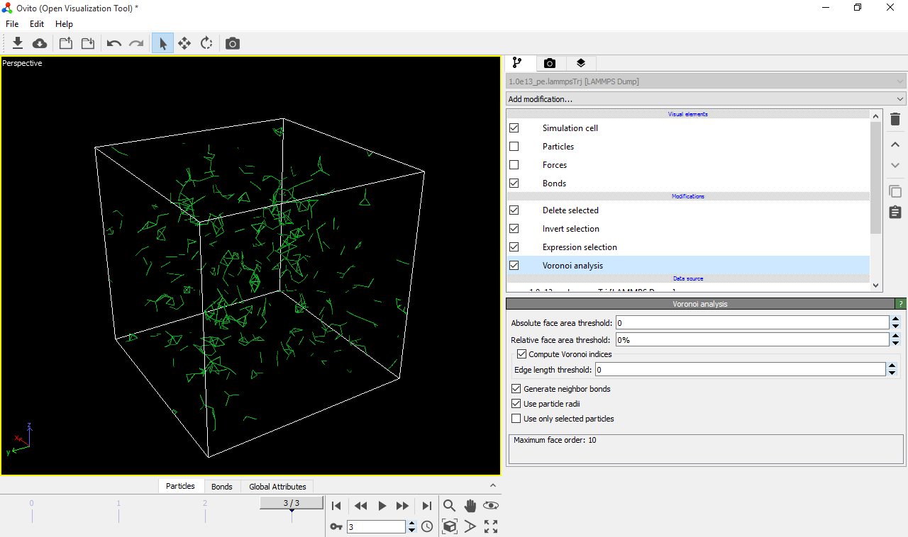Screen dimensions: 908x537
Task: Open the Overlays layers tab icon
Action: tap(581, 63)
